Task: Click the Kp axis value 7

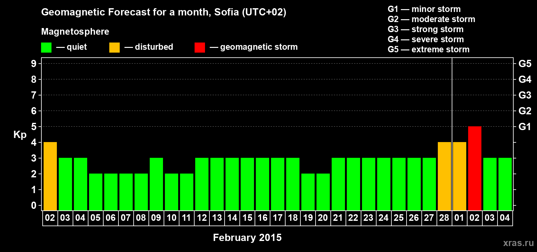Action: pos(34,95)
